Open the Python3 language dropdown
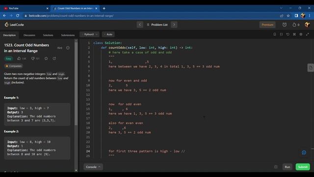The width and height of the screenshot is (314, 177). click(x=89, y=34)
